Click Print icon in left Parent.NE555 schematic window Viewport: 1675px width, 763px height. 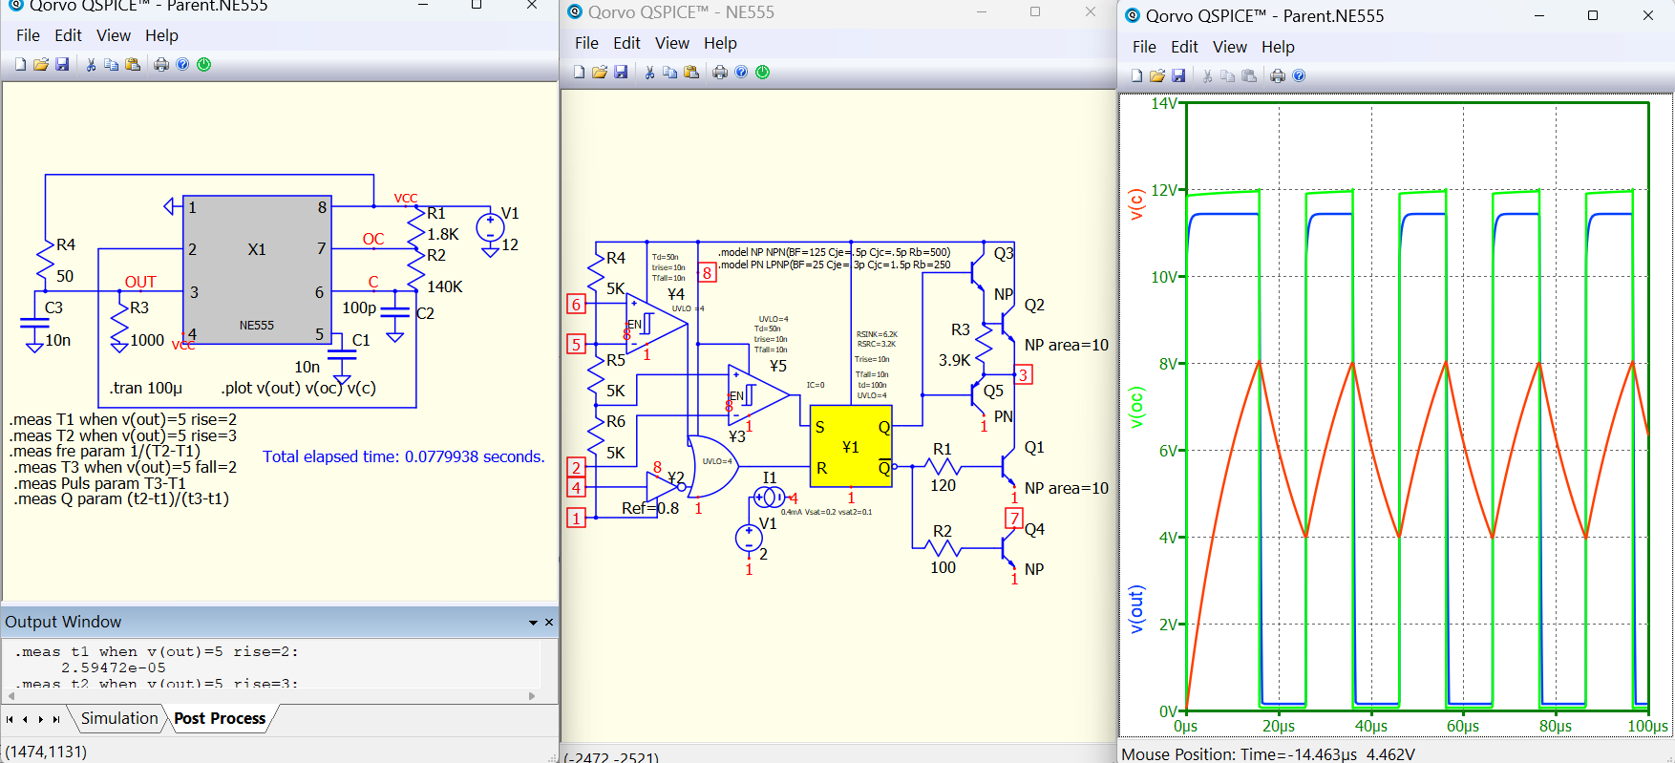click(x=161, y=65)
